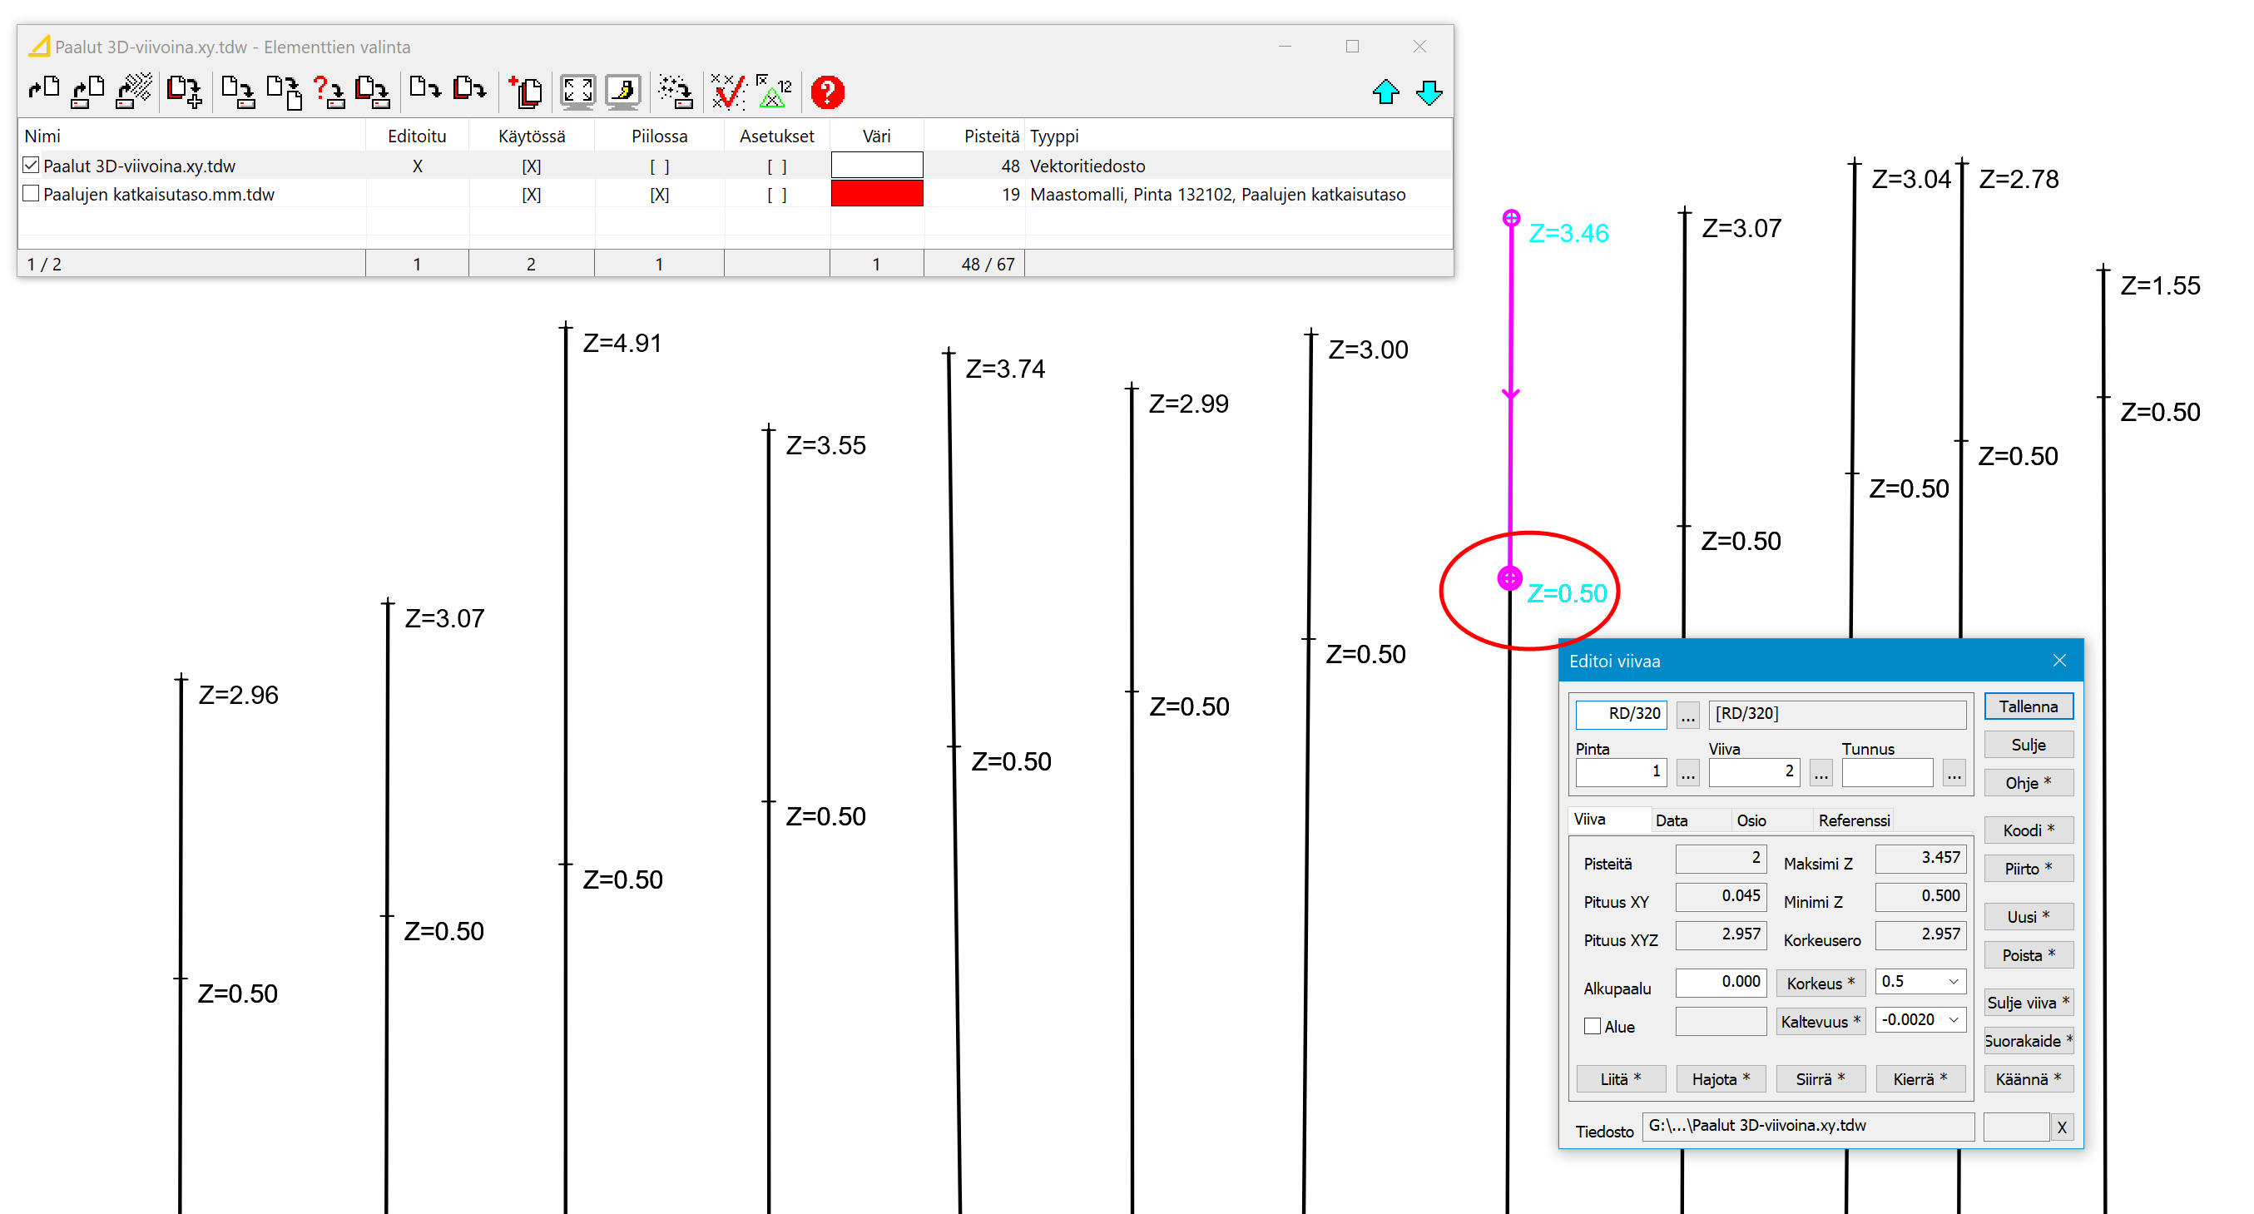Click the fit-to-screen monitor icon
The image size is (2254, 1214).
click(x=577, y=91)
